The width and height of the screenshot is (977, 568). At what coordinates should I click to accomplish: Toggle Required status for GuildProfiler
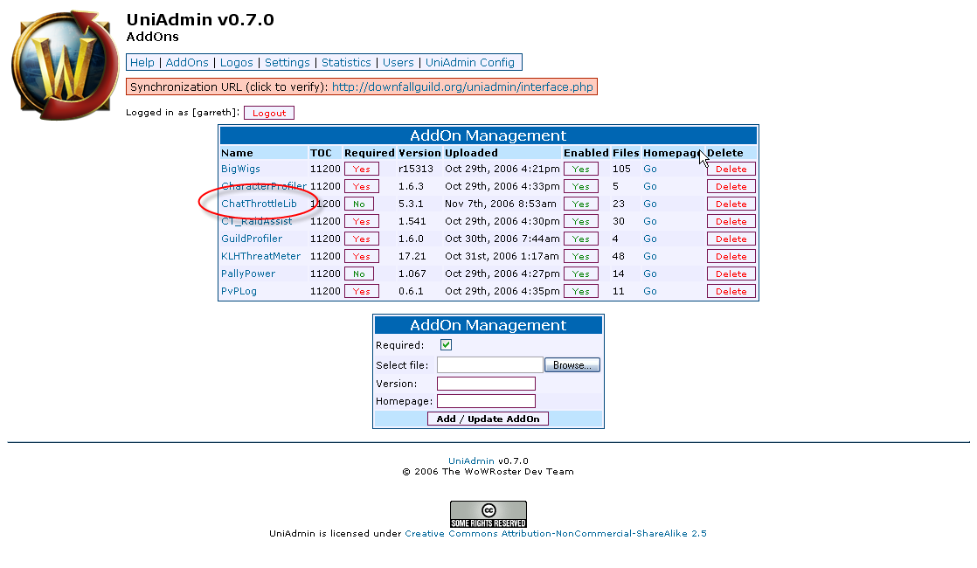(x=362, y=239)
